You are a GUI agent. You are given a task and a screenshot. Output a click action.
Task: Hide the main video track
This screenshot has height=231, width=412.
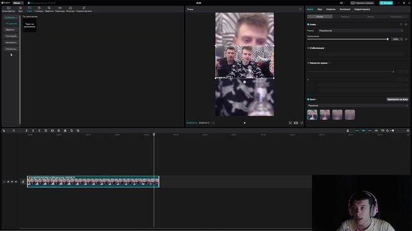point(12,182)
